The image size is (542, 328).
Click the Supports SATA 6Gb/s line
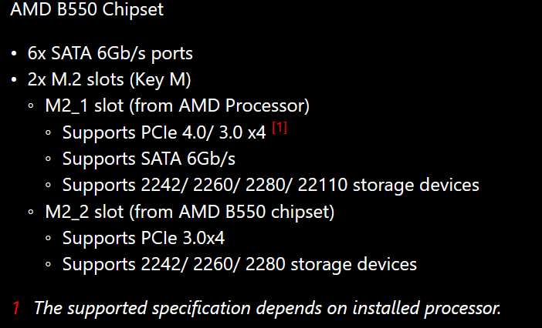coord(147,159)
